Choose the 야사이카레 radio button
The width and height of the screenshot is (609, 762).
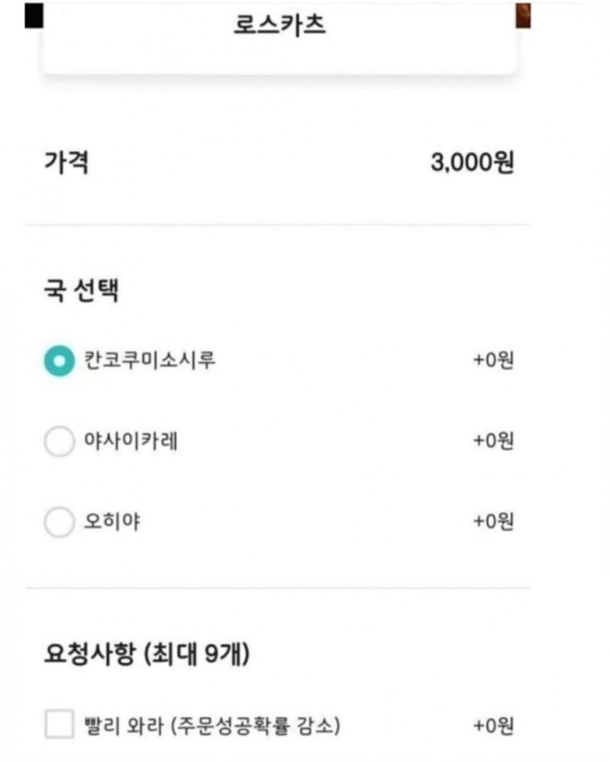pyautogui.click(x=59, y=442)
